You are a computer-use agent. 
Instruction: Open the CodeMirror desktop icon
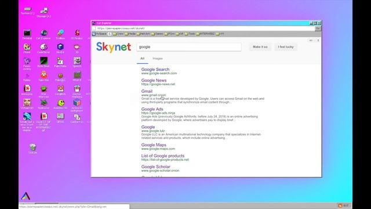click(x=43, y=48)
